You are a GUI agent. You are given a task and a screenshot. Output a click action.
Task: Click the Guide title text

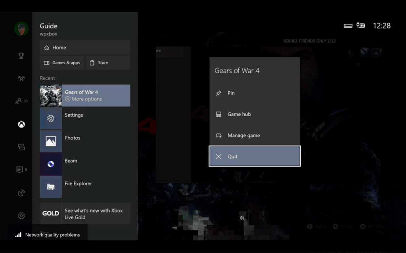(x=49, y=26)
